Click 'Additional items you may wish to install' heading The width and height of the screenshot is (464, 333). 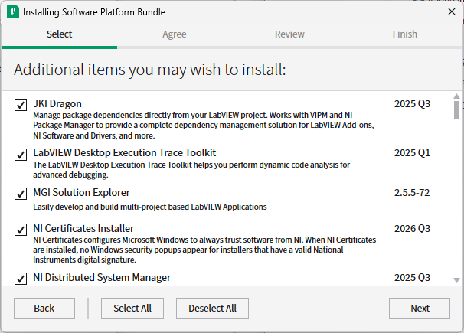pos(150,70)
